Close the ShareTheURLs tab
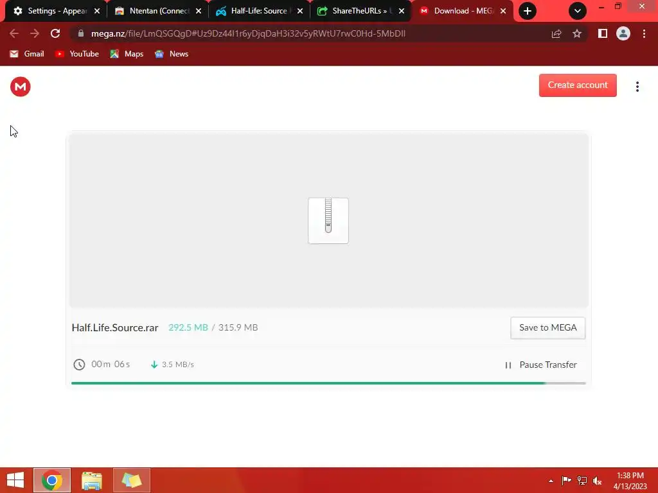The width and height of the screenshot is (658, 493). pos(402,11)
